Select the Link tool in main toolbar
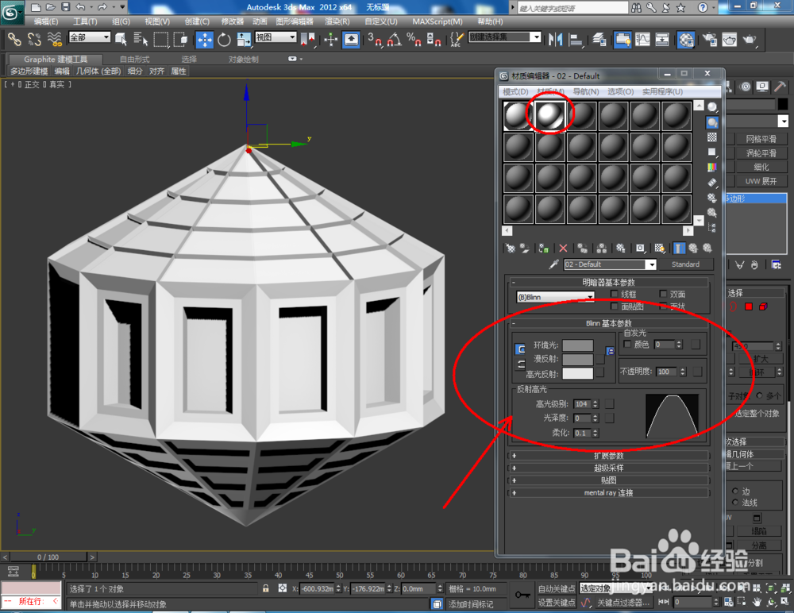The width and height of the screenshot is (794, 613). (14, 39)
